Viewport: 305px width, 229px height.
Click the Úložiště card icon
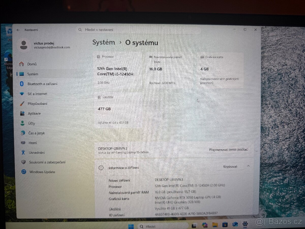pos(99,97)
